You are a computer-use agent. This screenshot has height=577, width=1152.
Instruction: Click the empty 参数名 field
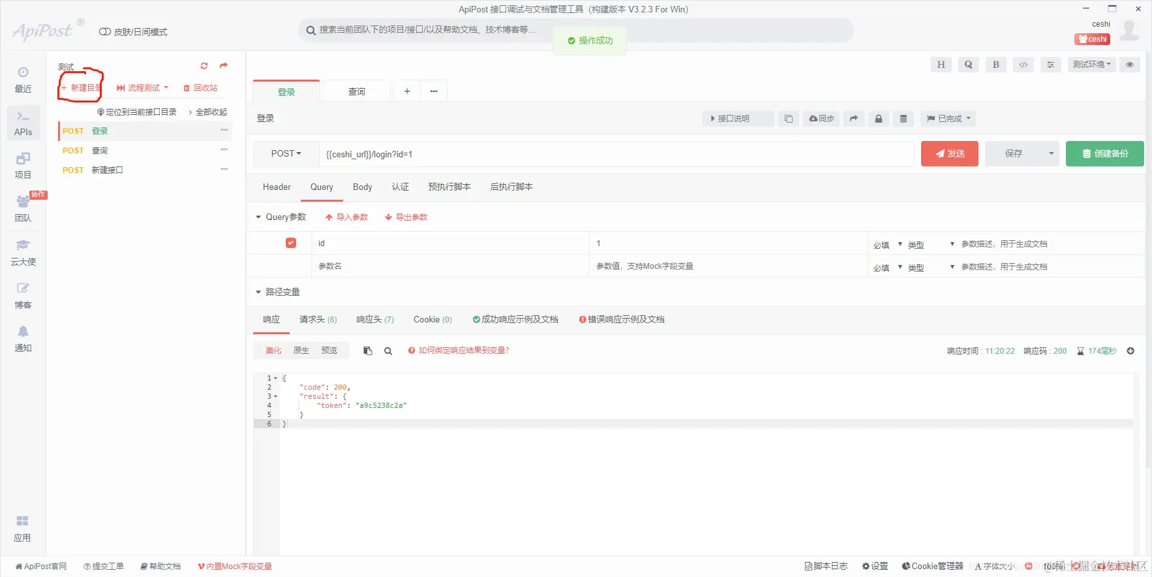(x=450, y=266)
